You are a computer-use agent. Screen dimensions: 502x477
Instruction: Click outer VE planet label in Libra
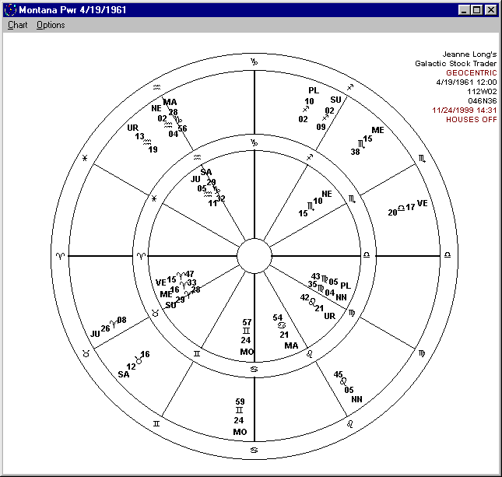coord(423,203)
